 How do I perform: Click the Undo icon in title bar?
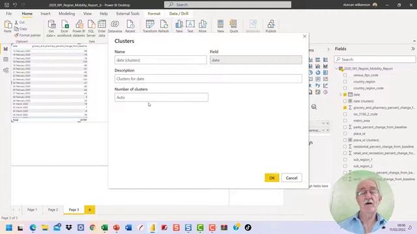15,5
